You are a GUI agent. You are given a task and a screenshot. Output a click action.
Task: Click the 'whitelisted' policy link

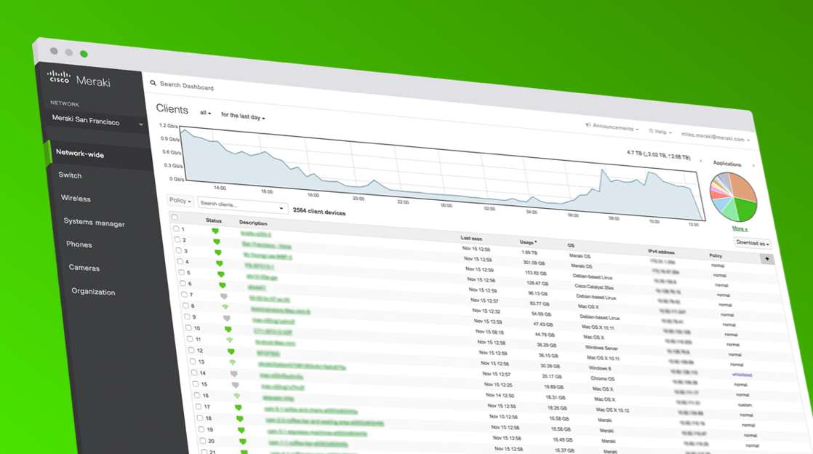pos(742,375)
